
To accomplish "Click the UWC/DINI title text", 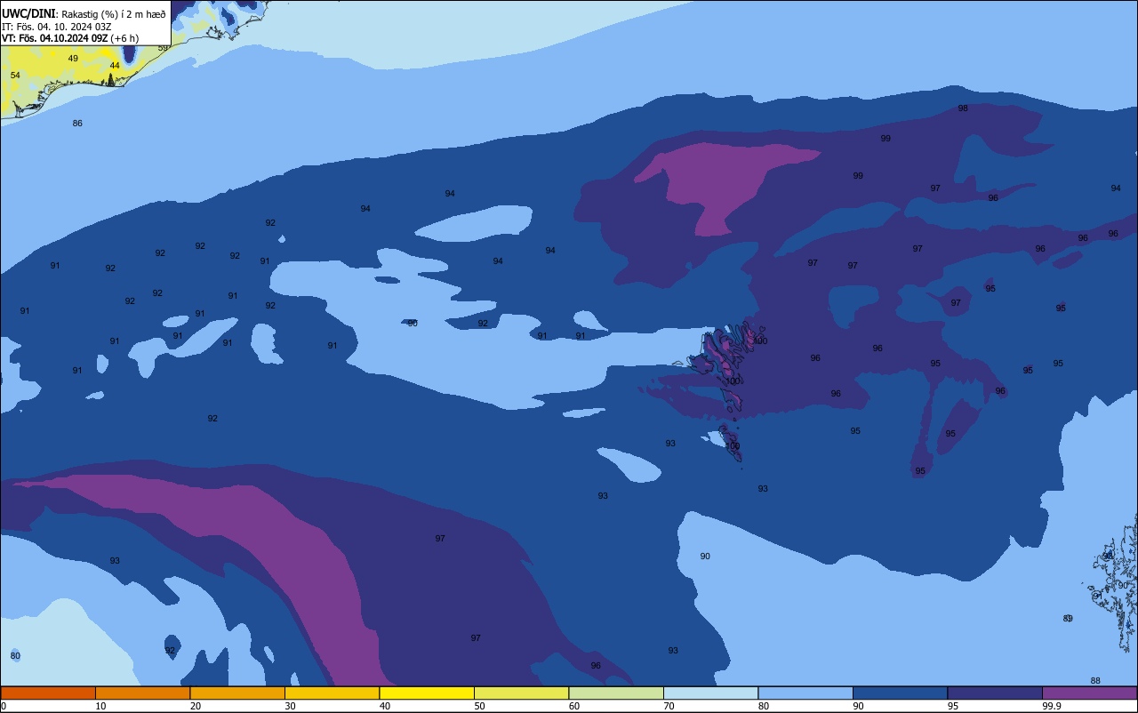I will point(29,13).
